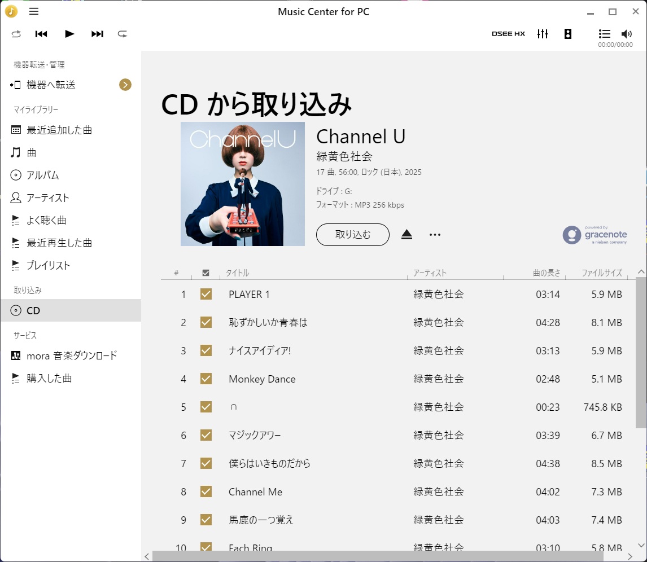This screenshot has height=562, width=647.
Task: Click the 00:00/00:00 playback time display
Action: coord(615,45)
